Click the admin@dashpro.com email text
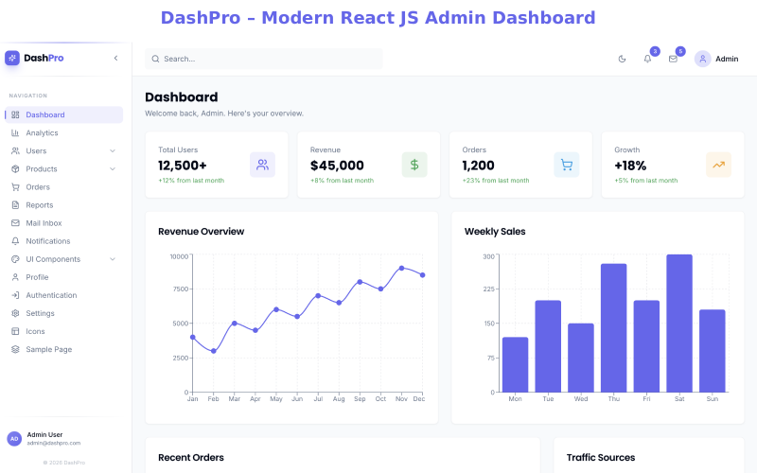Image resolution: width=757 pixels, height=473 pixels. [x=54, y=443]
